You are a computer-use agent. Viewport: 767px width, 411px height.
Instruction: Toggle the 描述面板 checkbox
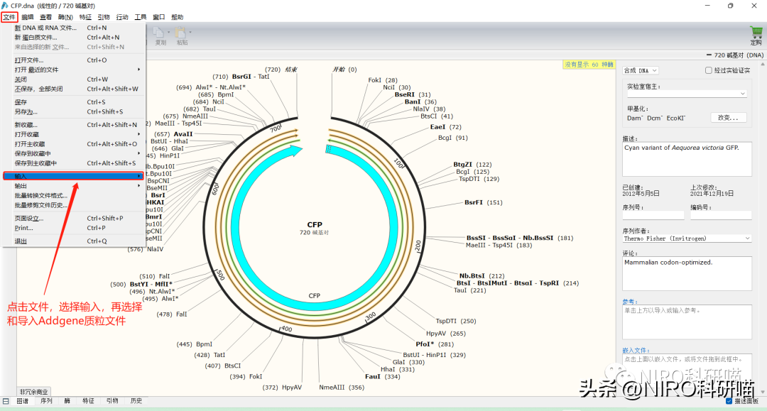click(729, 401)
